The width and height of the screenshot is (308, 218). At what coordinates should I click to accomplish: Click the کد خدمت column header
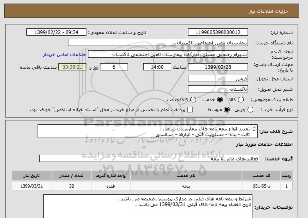click(261, 176)
